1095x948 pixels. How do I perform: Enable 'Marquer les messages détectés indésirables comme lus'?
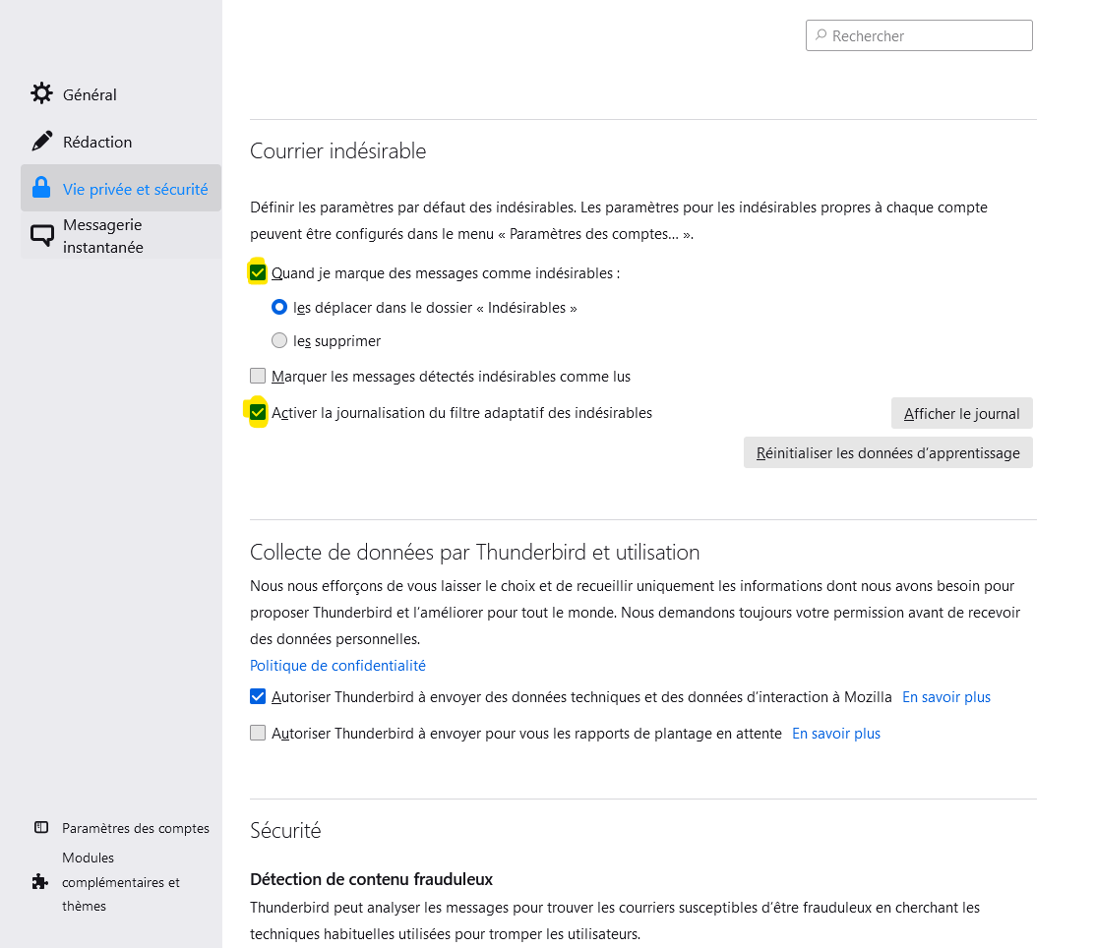coord(258,376)
